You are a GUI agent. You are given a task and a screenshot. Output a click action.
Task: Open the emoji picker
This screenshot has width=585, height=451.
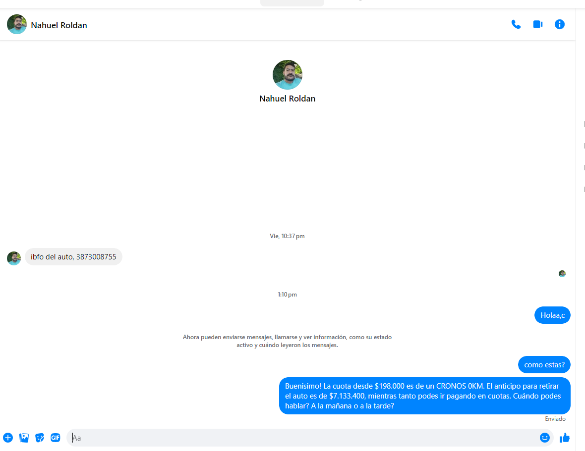[544, 438]
